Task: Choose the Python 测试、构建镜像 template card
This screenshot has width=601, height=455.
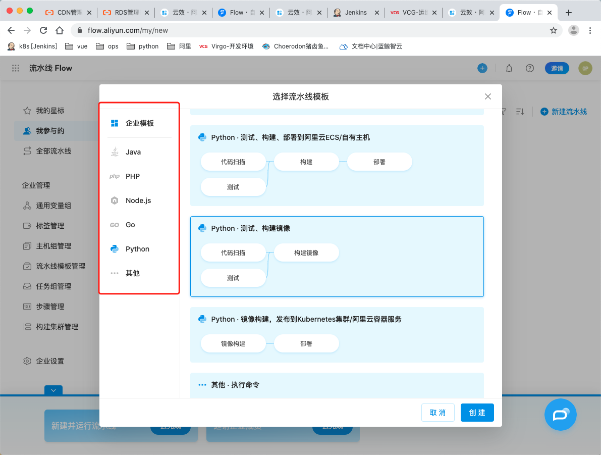Action: click(337, 257)
